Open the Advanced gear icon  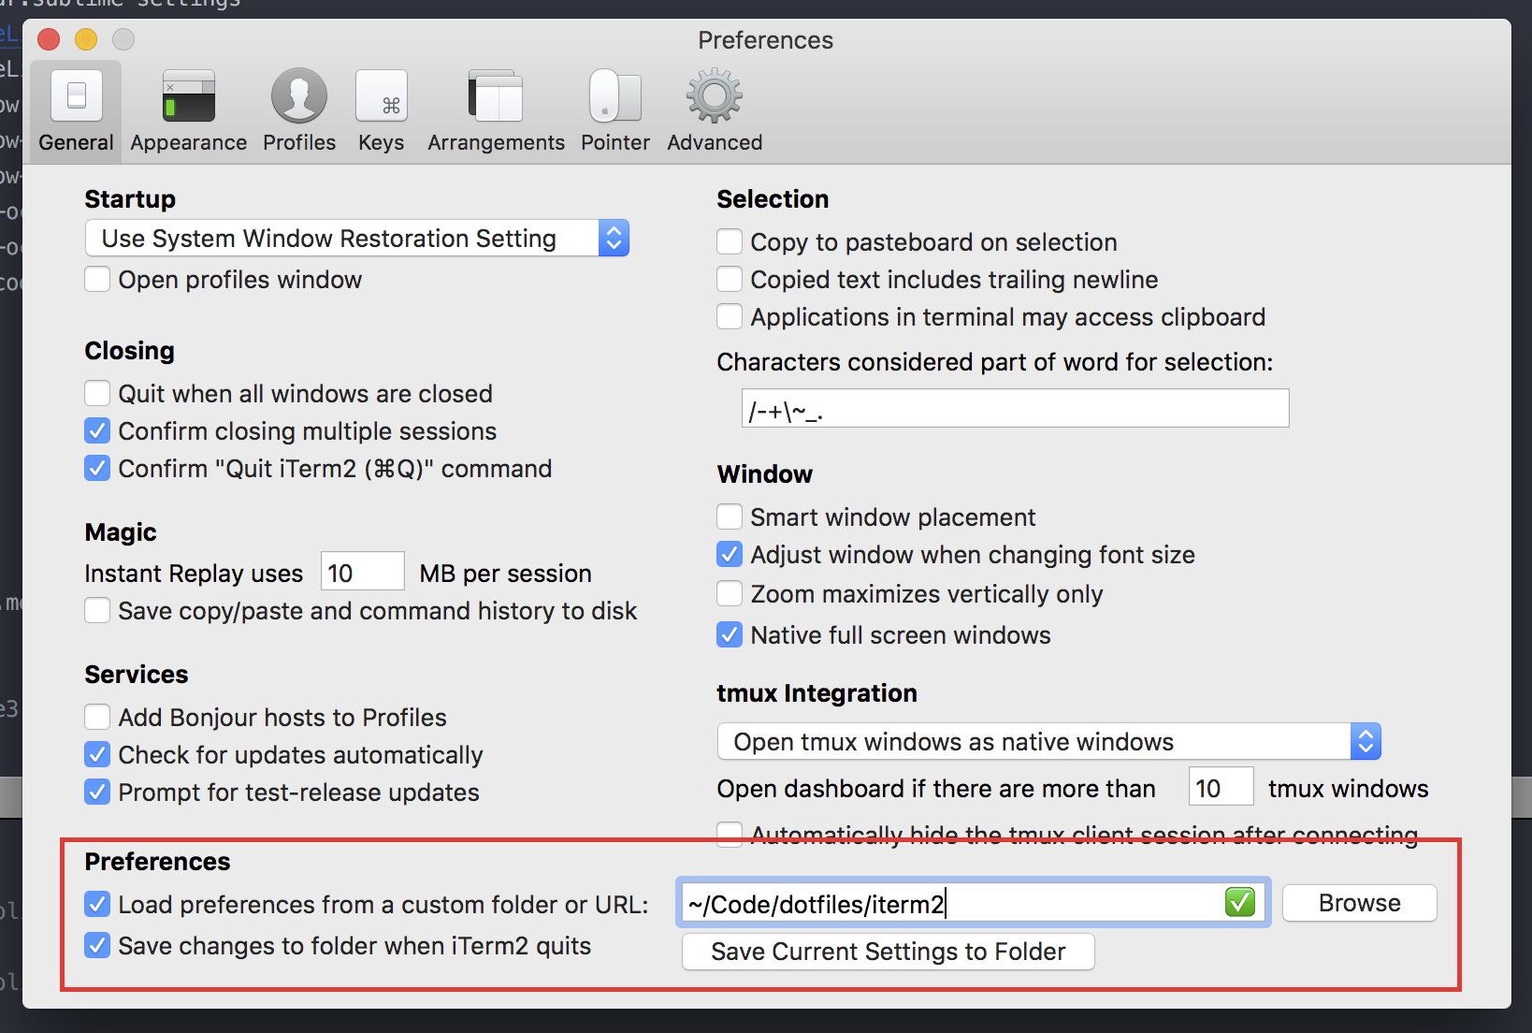pos(715,95)
